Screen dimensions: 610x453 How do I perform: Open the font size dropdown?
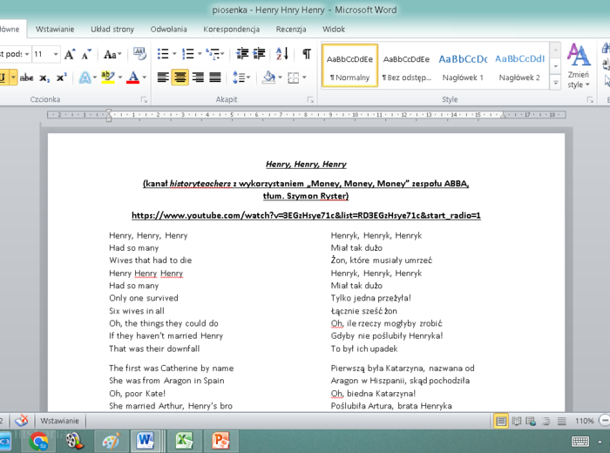coord(56,54)
